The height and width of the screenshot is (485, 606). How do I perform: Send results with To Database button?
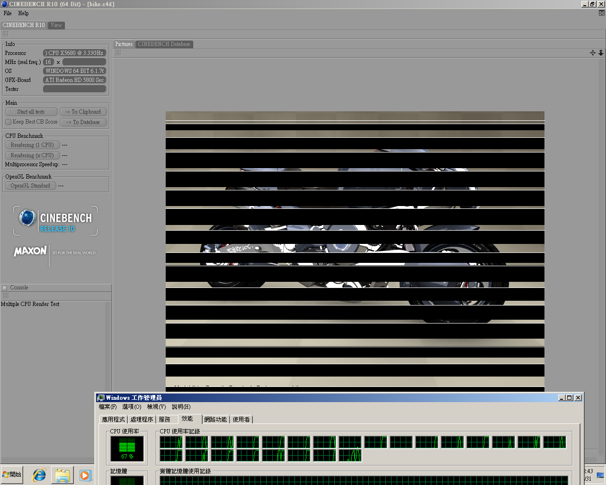[83, 122]
